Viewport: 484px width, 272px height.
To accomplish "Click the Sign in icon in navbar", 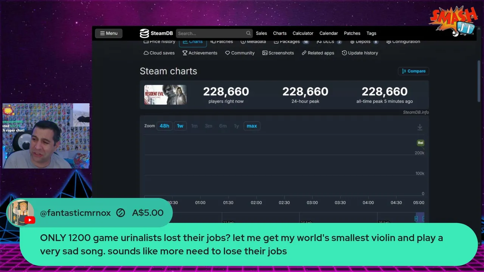I will (x=456, y=33).
